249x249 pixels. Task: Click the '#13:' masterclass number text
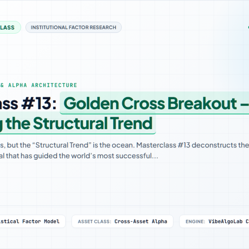(x=39, y=103)
